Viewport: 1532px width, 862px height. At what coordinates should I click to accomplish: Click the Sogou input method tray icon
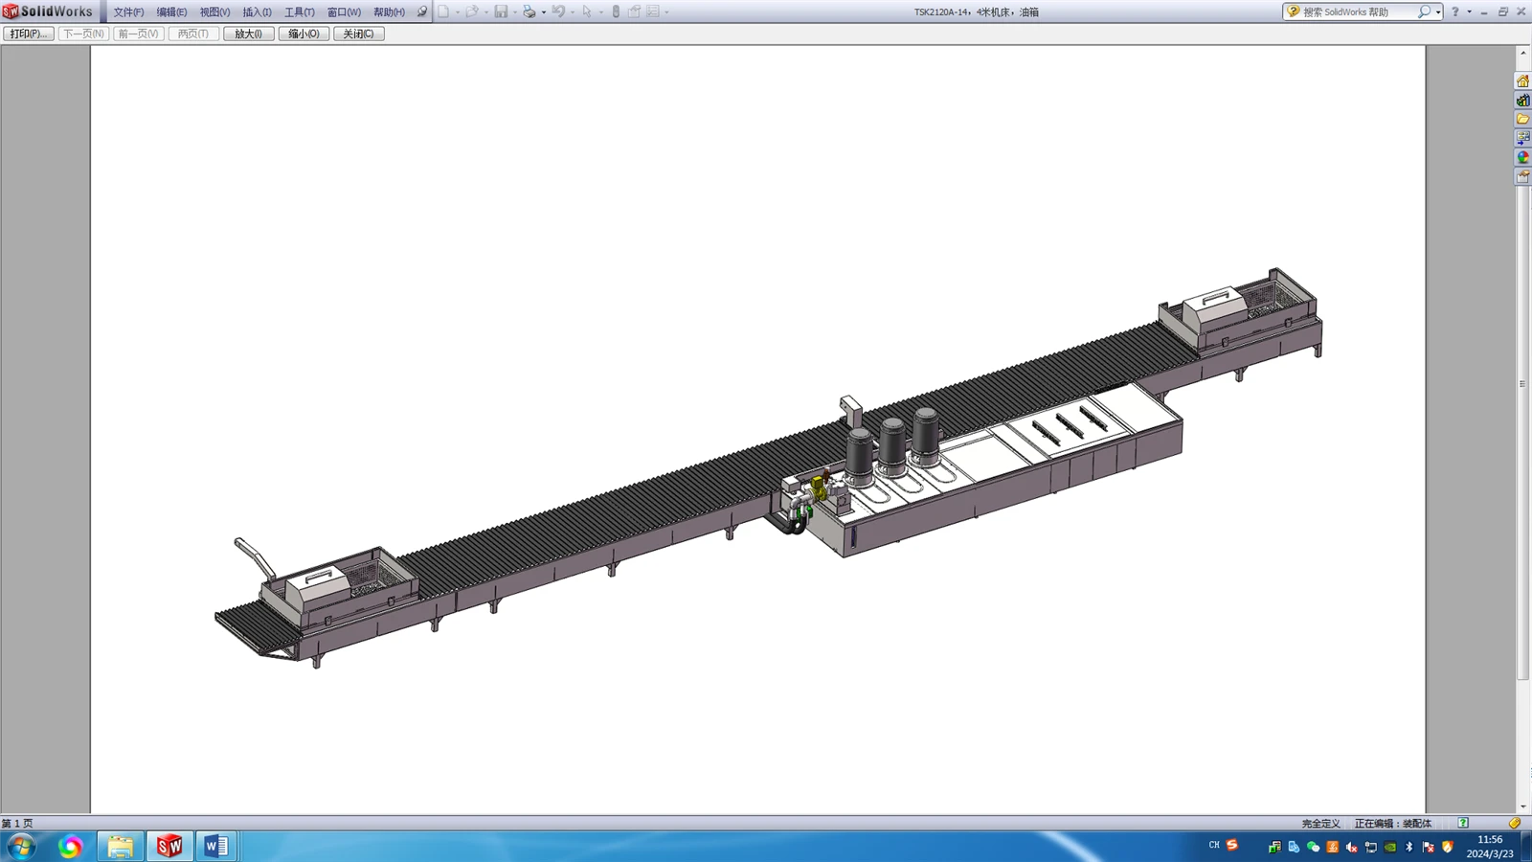click(x=1232, y=845)
